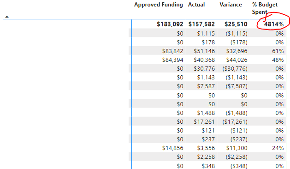
Task: Click Variance cell $32,696
Action: pos(237,51)
